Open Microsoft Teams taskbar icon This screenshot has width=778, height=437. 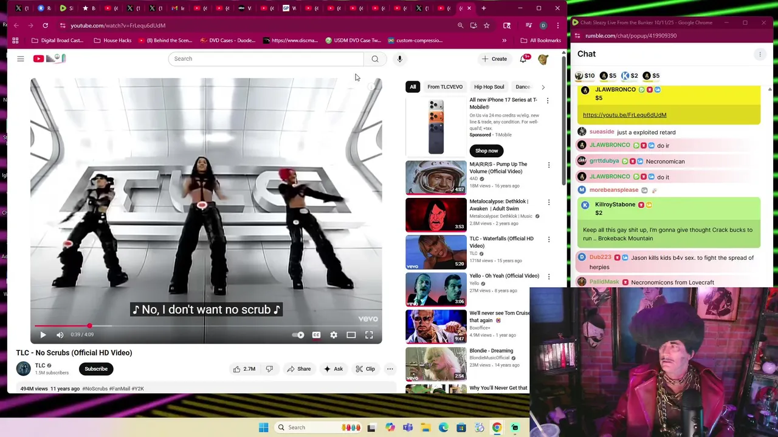click(x=408, y=427)
